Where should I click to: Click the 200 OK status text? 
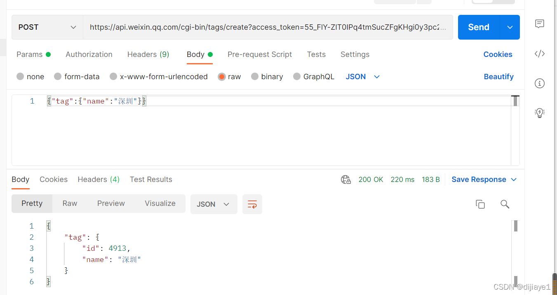tap(371, 179)
